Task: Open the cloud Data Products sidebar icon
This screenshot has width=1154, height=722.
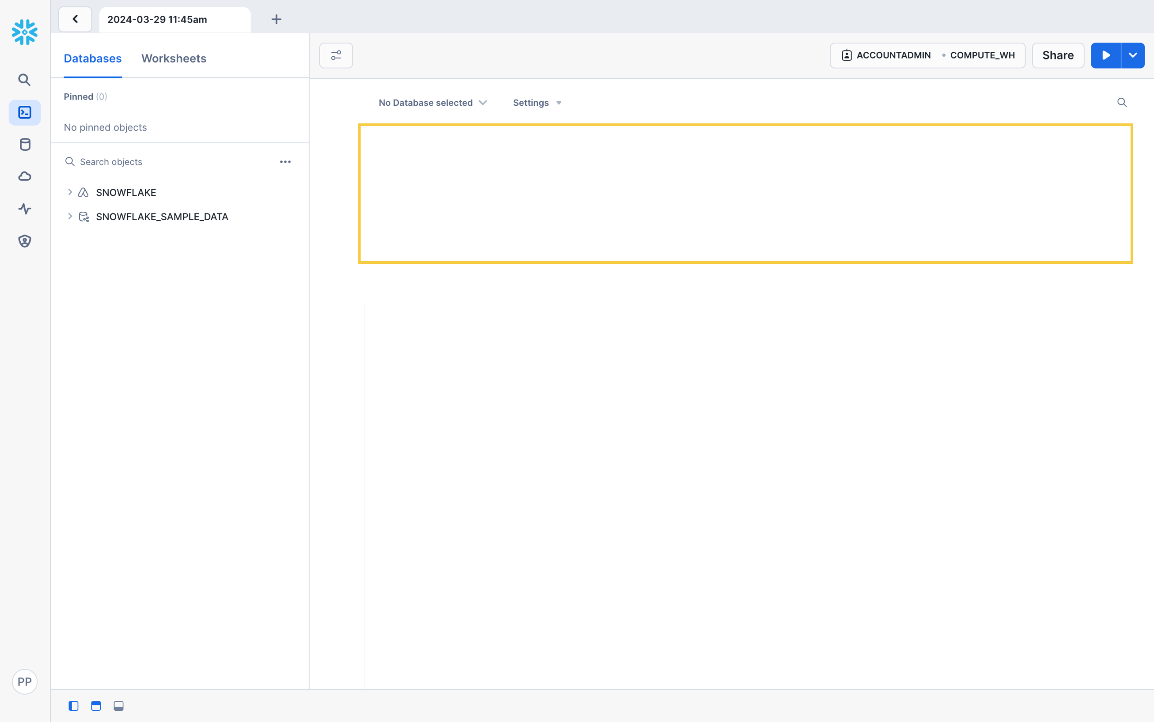Action: point(25,176)
